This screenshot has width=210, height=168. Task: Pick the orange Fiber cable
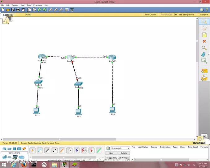click(x=62, y=150)
